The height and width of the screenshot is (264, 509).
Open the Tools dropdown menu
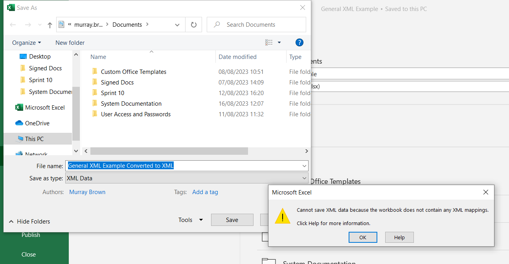(190, 220)
